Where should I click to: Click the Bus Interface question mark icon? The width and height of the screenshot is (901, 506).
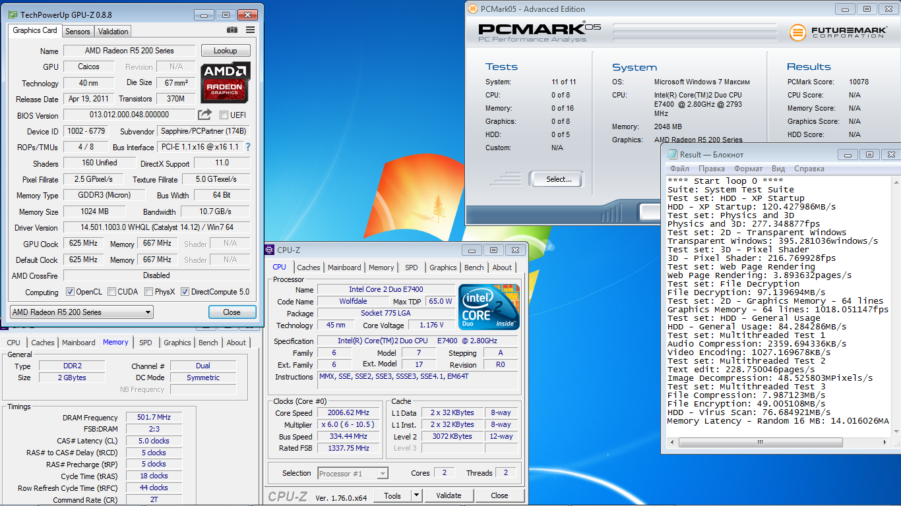[248, 147]
